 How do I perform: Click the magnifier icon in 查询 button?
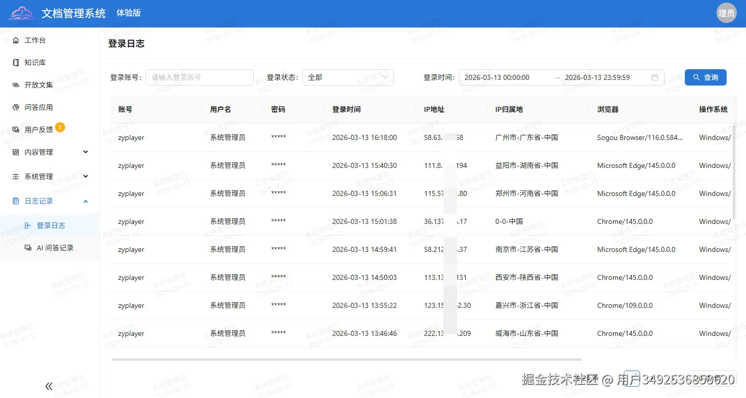(696, 77)
